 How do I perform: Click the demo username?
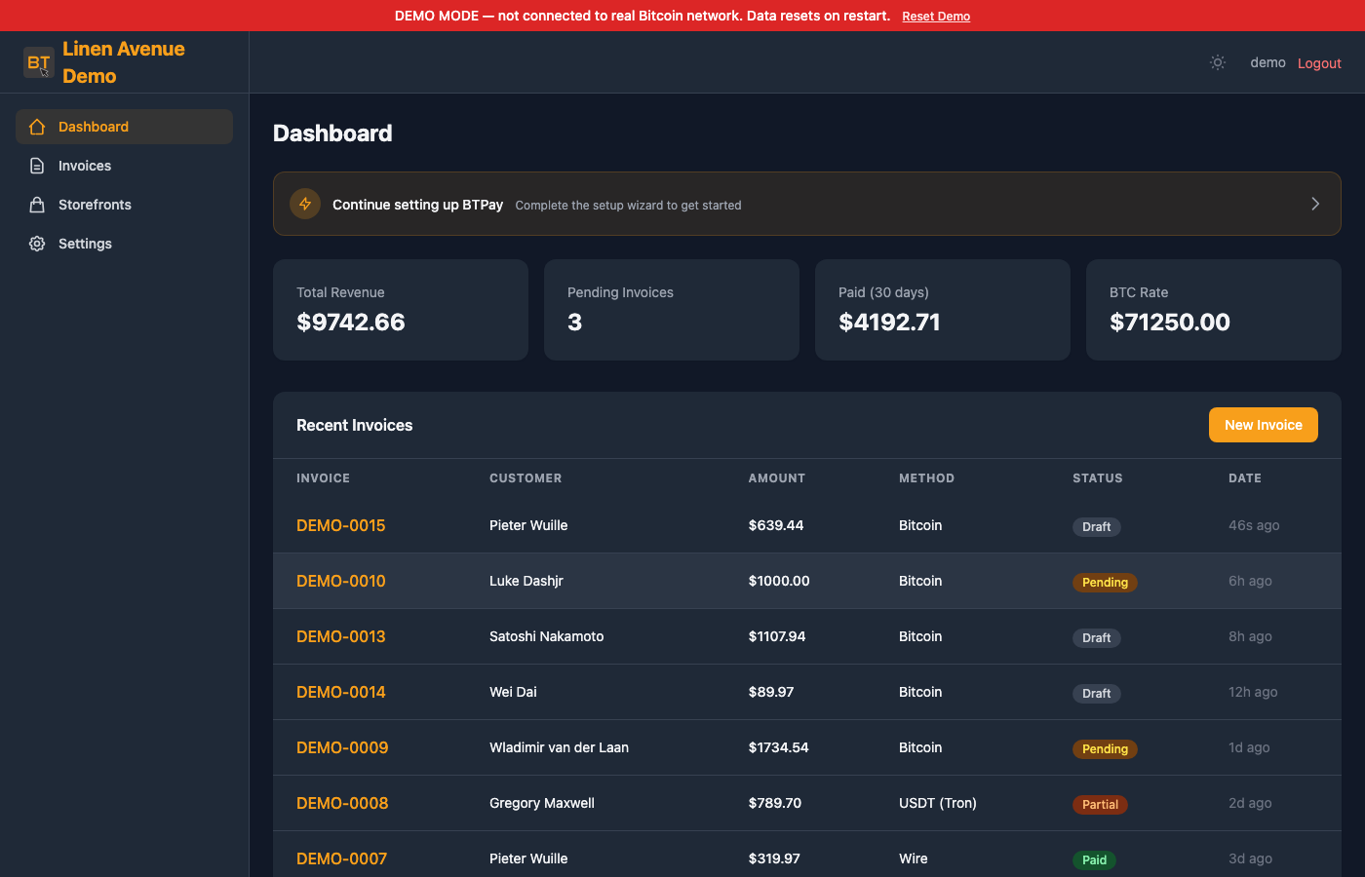click(1267, 62)
